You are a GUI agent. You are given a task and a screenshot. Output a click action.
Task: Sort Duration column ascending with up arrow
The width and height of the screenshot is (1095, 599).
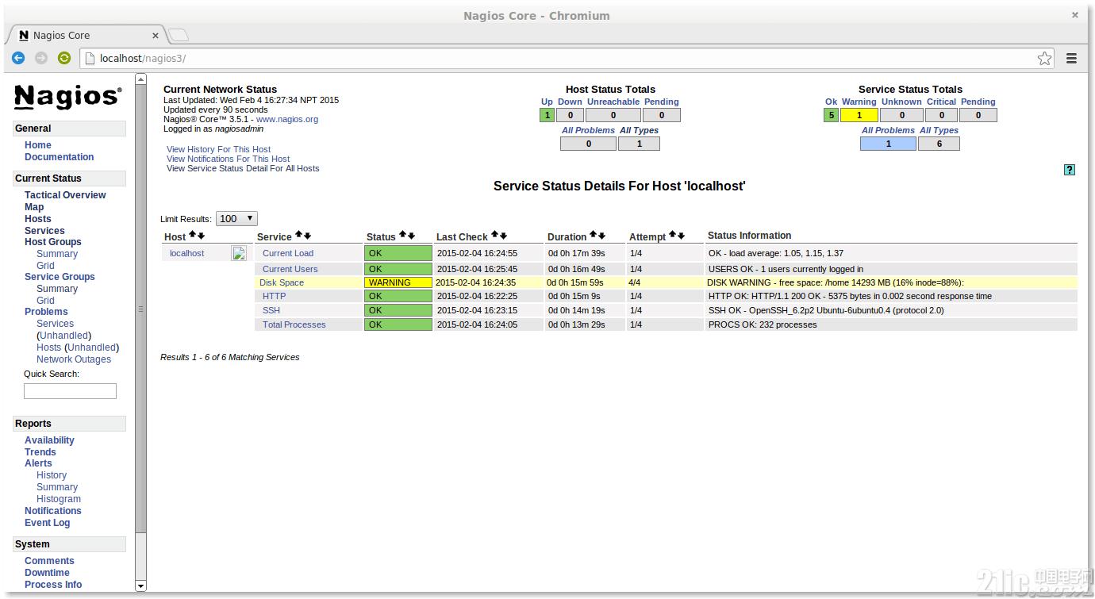[x=593, y=236]
